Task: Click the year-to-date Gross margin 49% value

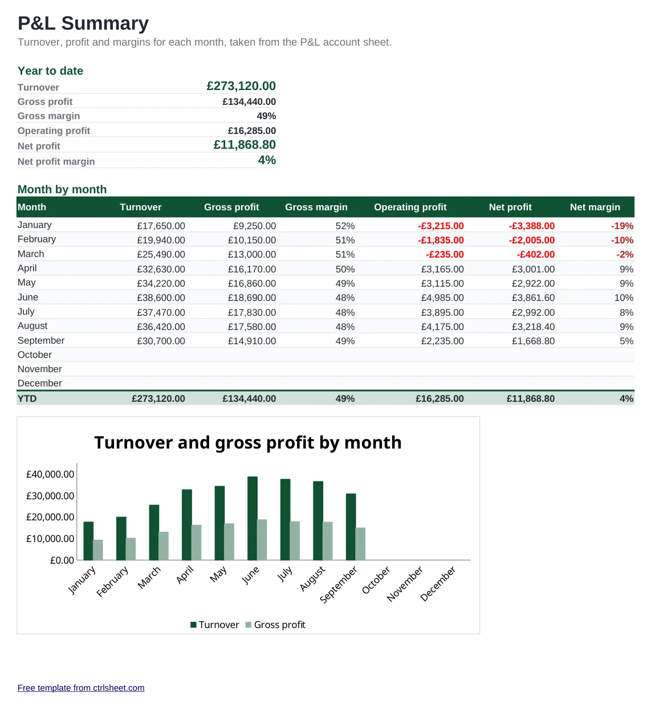Action: click(266, 116)
